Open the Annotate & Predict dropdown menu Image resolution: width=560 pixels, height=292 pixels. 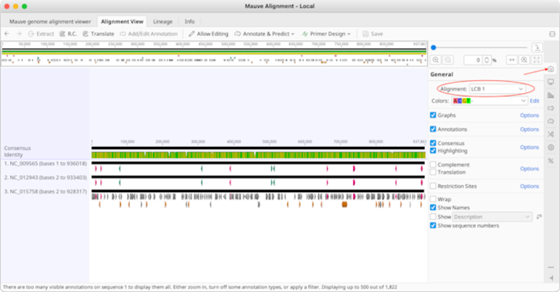(x=265, y=34)
